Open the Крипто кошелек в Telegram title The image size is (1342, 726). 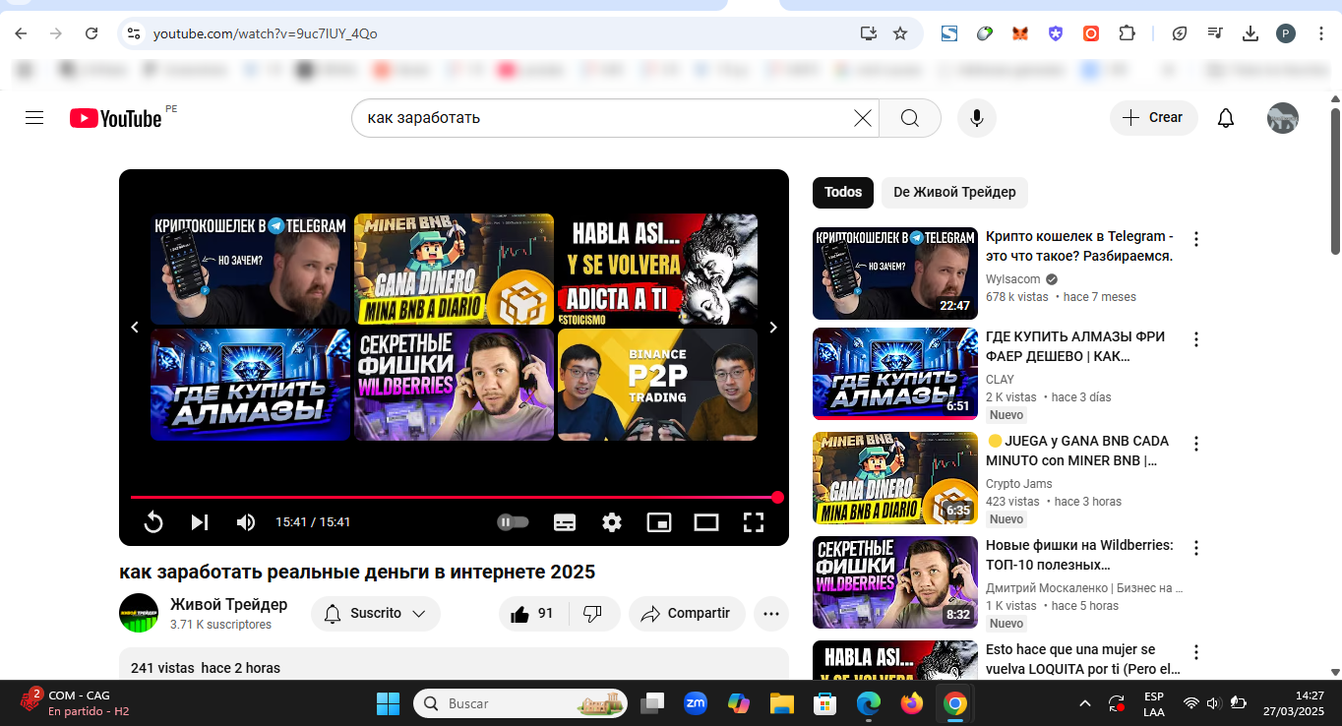point(1079,246)
